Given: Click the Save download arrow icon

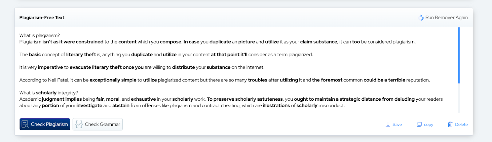Looking at the screenshot, I should pyautogui.click(x=388, y=125).
